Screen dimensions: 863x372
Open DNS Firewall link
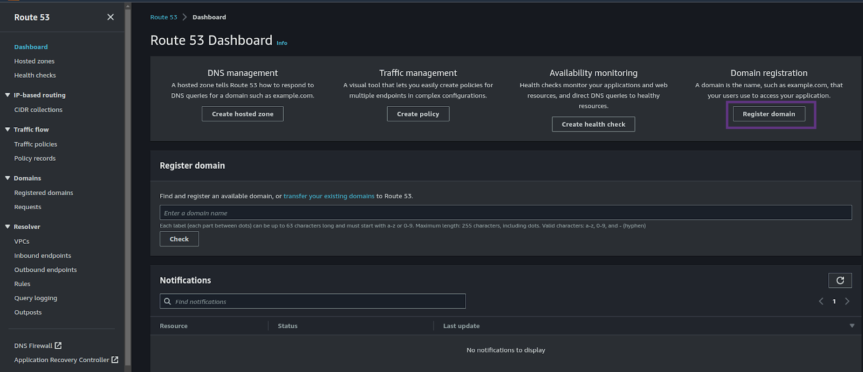(33, 346)
